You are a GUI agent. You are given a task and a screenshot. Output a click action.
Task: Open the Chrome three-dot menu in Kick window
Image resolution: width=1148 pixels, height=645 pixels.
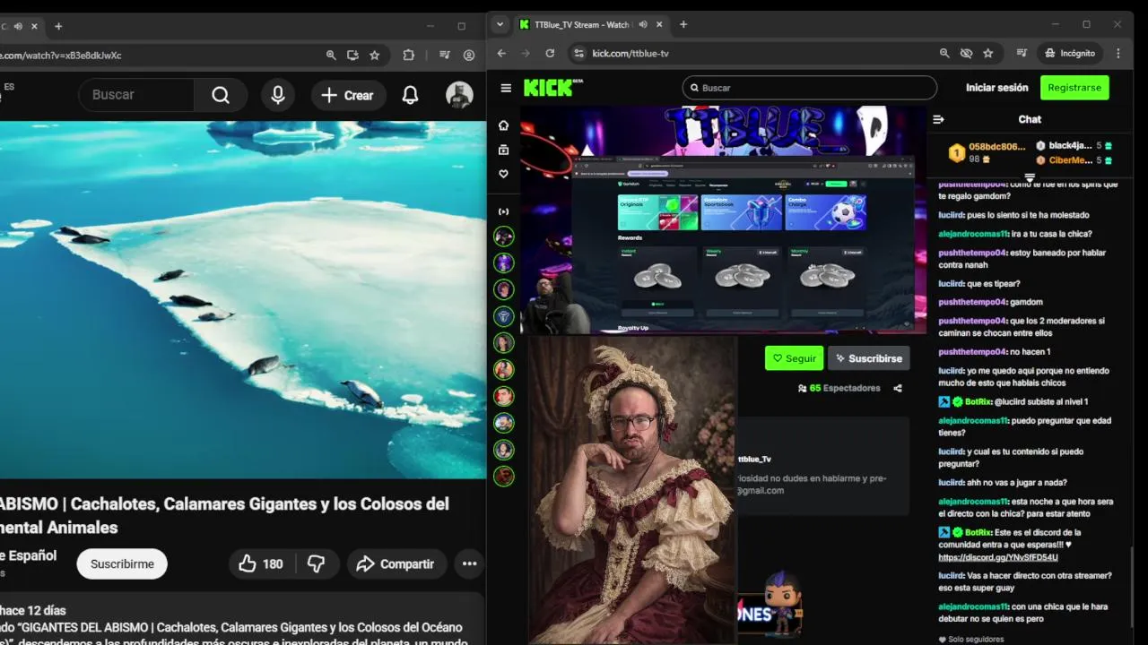coord(1118,53)
